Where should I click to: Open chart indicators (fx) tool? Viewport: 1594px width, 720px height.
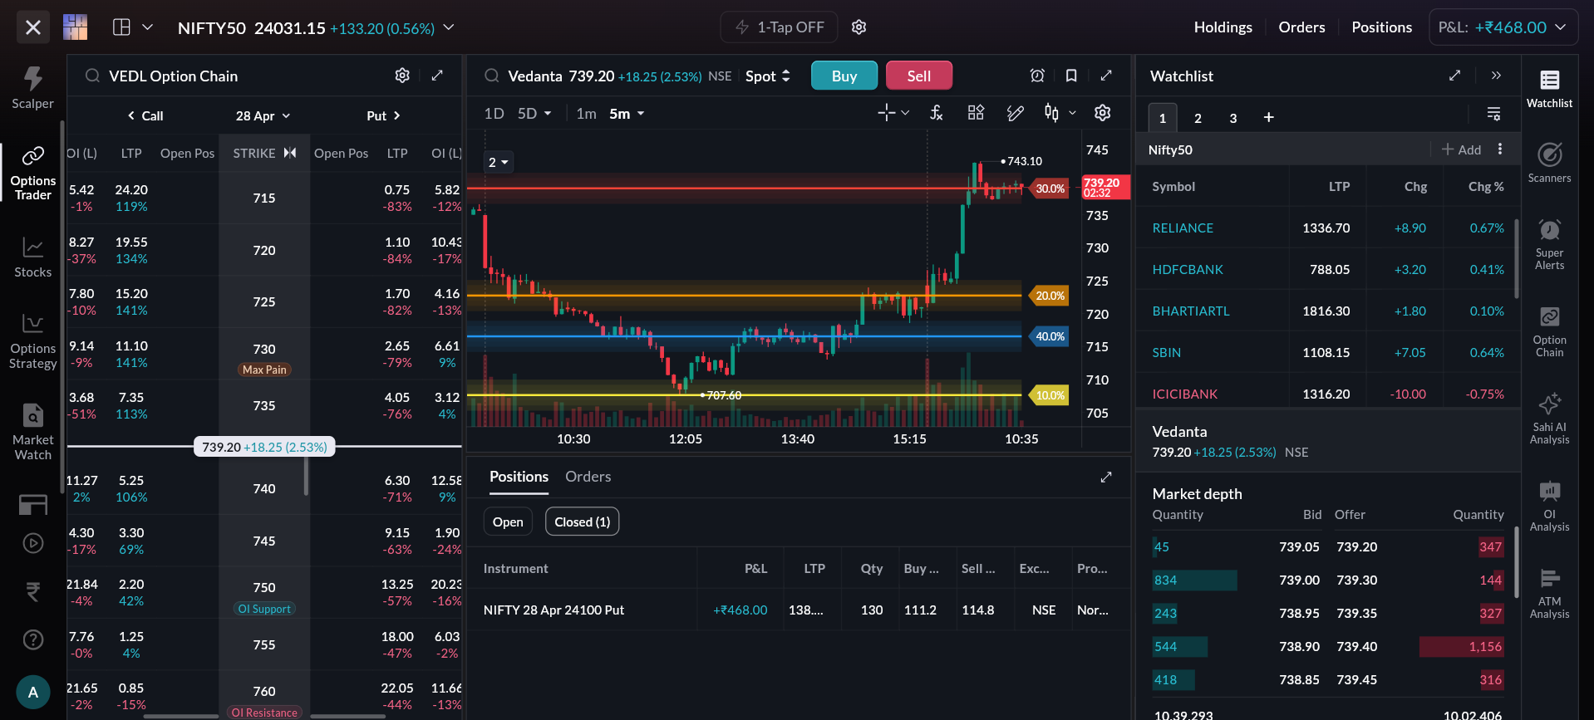937,113
